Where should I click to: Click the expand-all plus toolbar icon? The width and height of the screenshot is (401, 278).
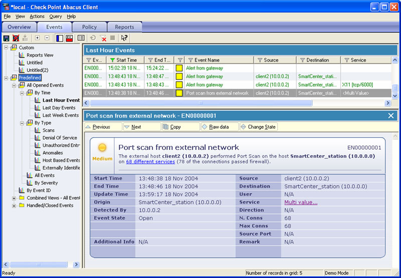[x=37, y=38]
